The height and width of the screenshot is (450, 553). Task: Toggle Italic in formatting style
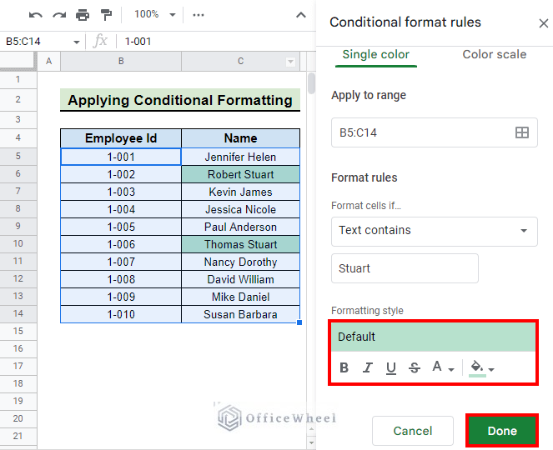click(x=368, y=367)
